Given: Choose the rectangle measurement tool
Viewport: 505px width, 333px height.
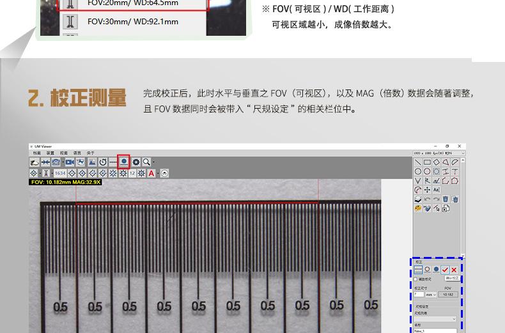Looking at the screenshot, I should click(x=427, y=162).
